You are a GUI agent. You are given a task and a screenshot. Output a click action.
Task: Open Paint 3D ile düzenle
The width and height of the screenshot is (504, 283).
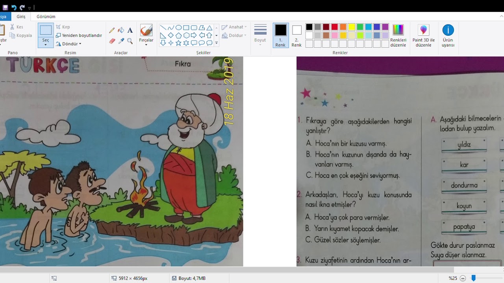point(423,35)
